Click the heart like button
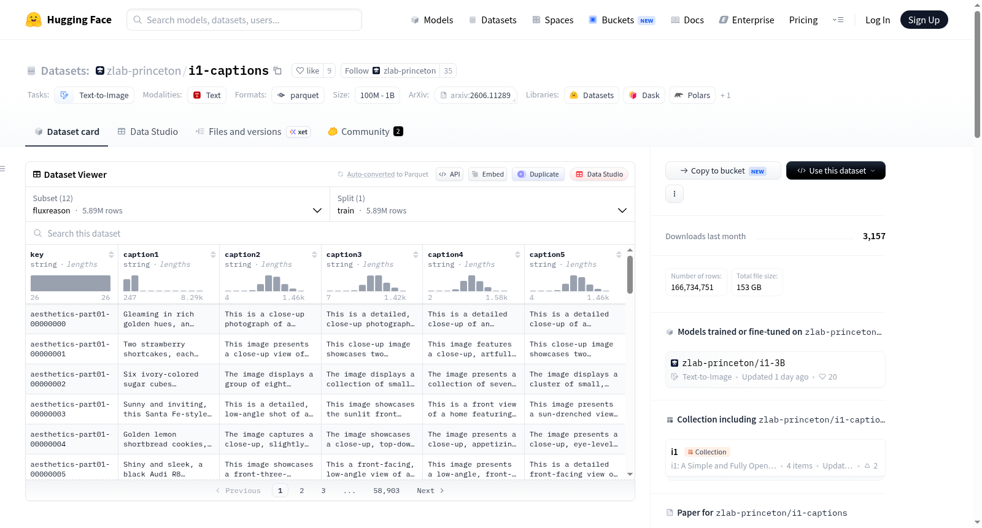Screen dimensions: 982x528 point(307,71)
